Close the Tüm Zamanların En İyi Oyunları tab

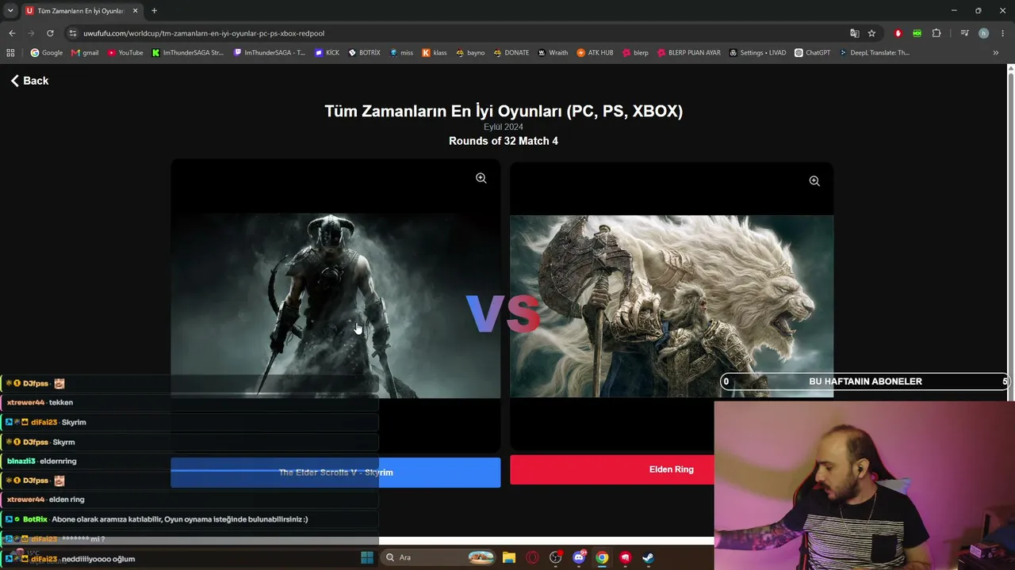[x=135, y=10]
